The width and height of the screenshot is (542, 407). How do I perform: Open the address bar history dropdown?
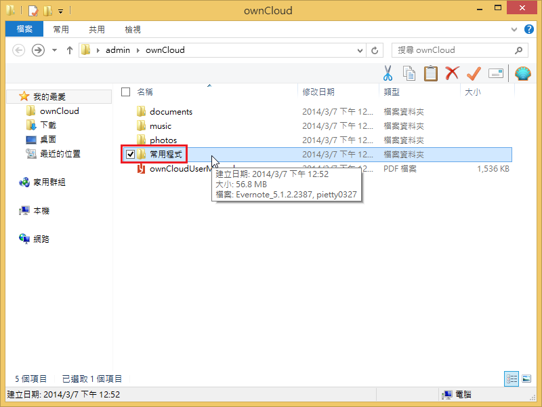359,50
